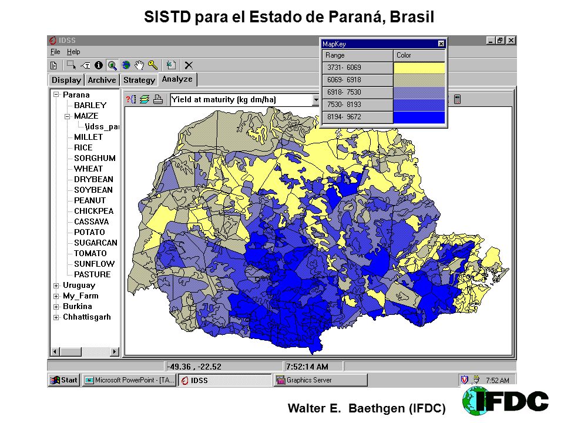Switch to the Display tab

(x=66, y=80)
